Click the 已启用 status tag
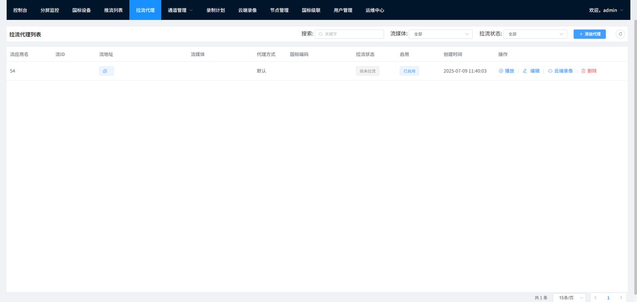637x302 pixels. point(409,71)
